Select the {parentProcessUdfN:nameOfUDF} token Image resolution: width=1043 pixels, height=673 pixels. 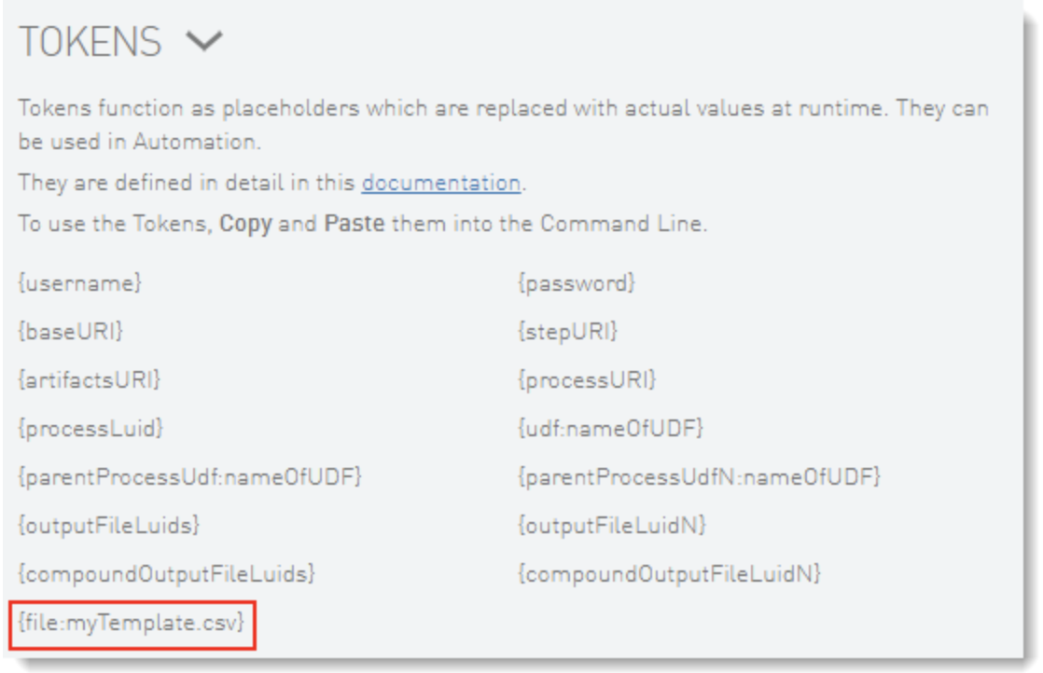pos(699,477)
